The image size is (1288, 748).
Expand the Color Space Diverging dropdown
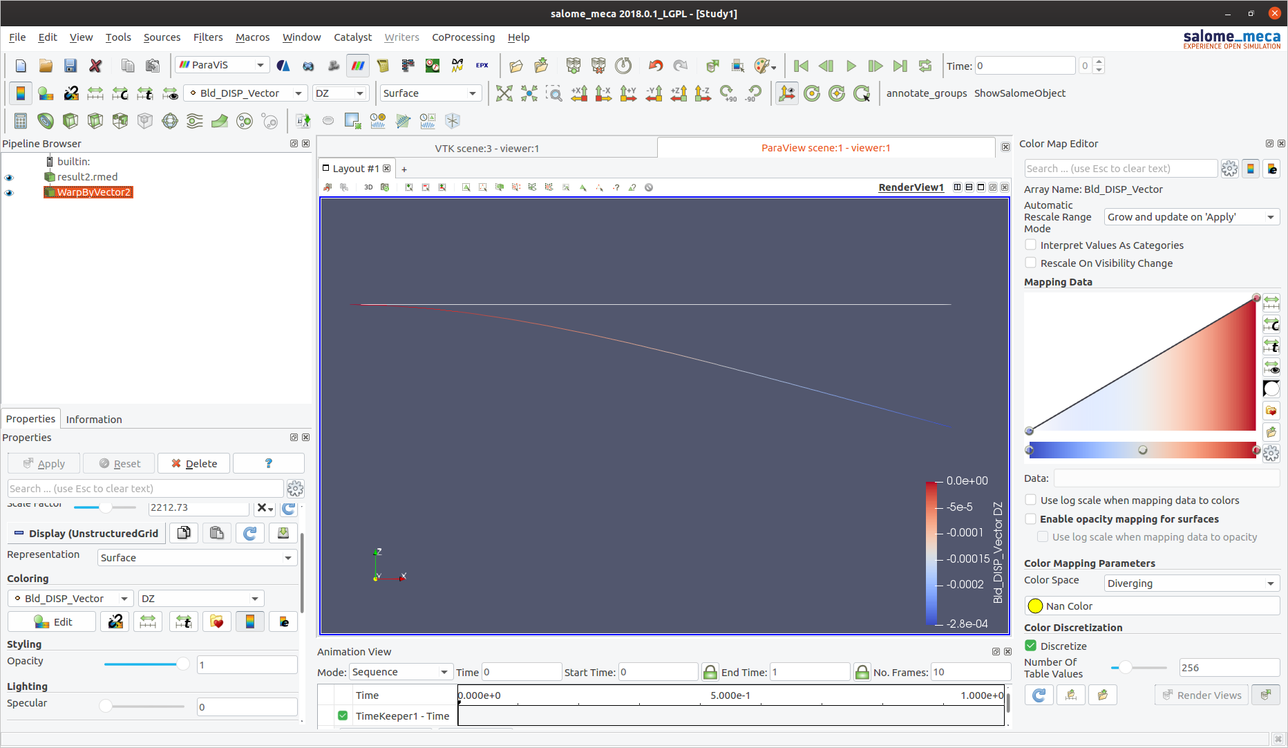point(1191,583)
